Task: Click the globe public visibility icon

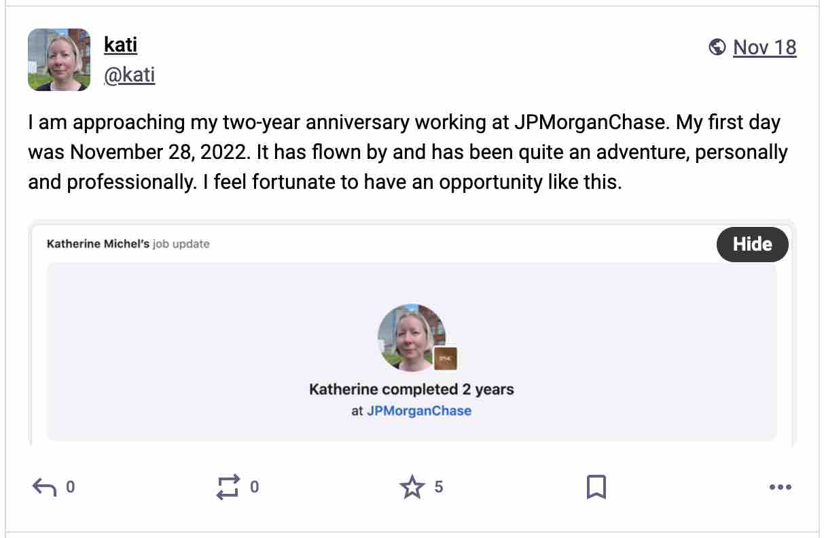Action: (x=717, y=47)
